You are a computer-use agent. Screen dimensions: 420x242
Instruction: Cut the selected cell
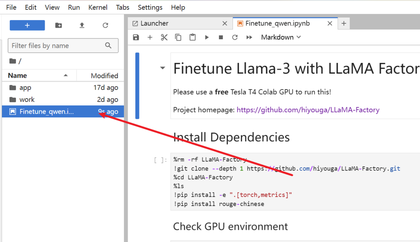click(x=164, y=37)
